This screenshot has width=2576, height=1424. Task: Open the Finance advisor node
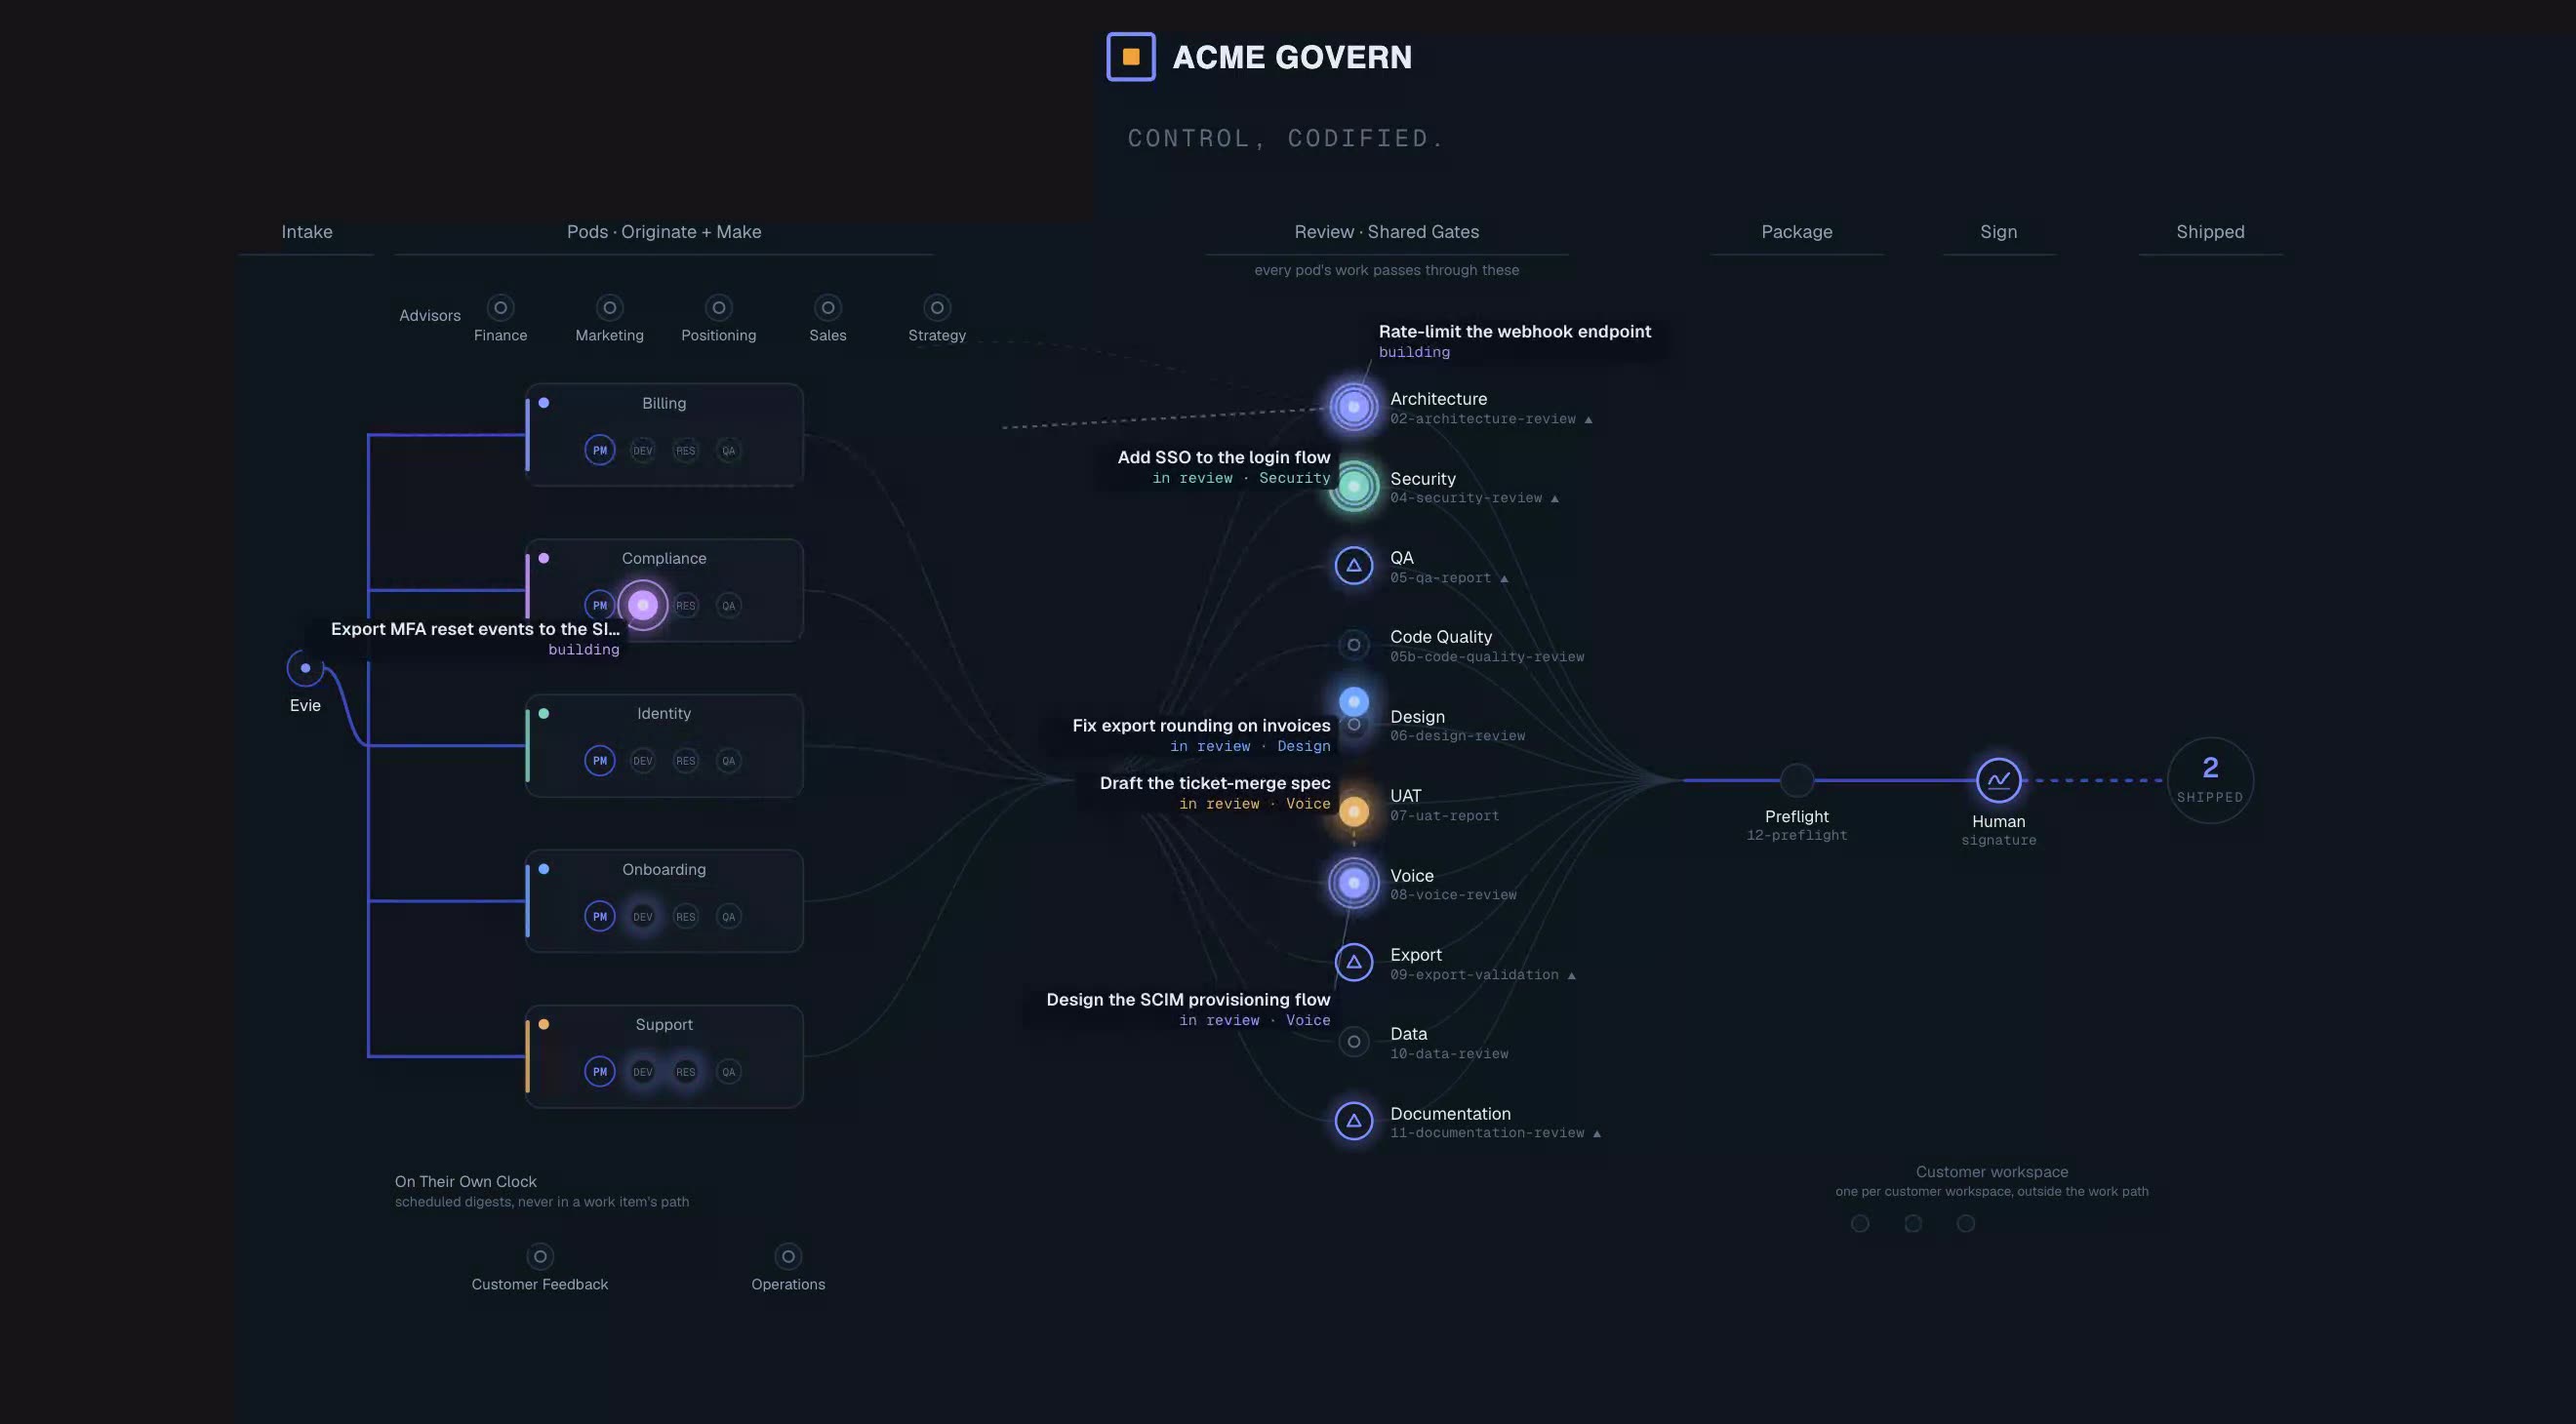point(500,308)
